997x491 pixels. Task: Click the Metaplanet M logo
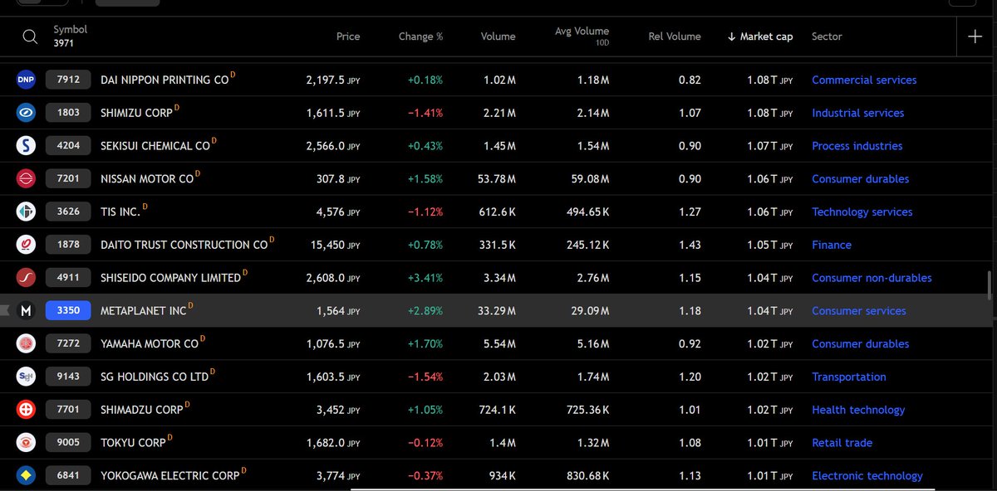pyautogui.click(x=27, y=311)
